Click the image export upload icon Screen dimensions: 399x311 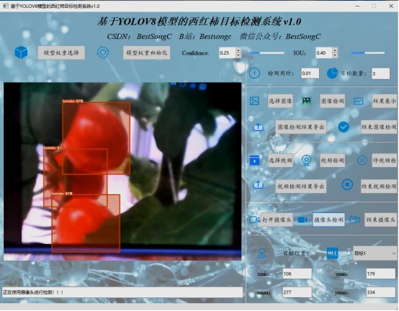click(x=258, y=127)
